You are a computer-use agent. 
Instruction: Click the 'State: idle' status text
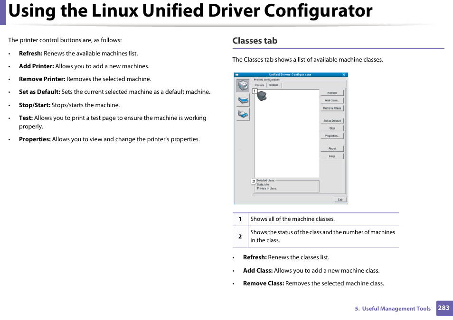tap(263, 184)
